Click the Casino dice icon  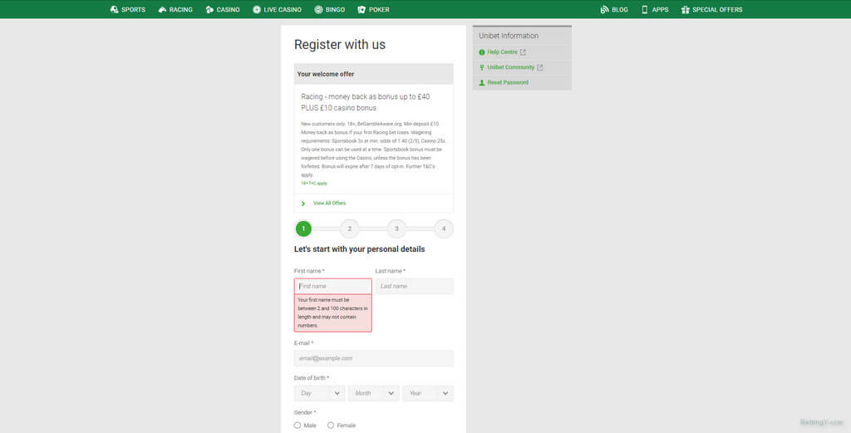tap(209, 9)
